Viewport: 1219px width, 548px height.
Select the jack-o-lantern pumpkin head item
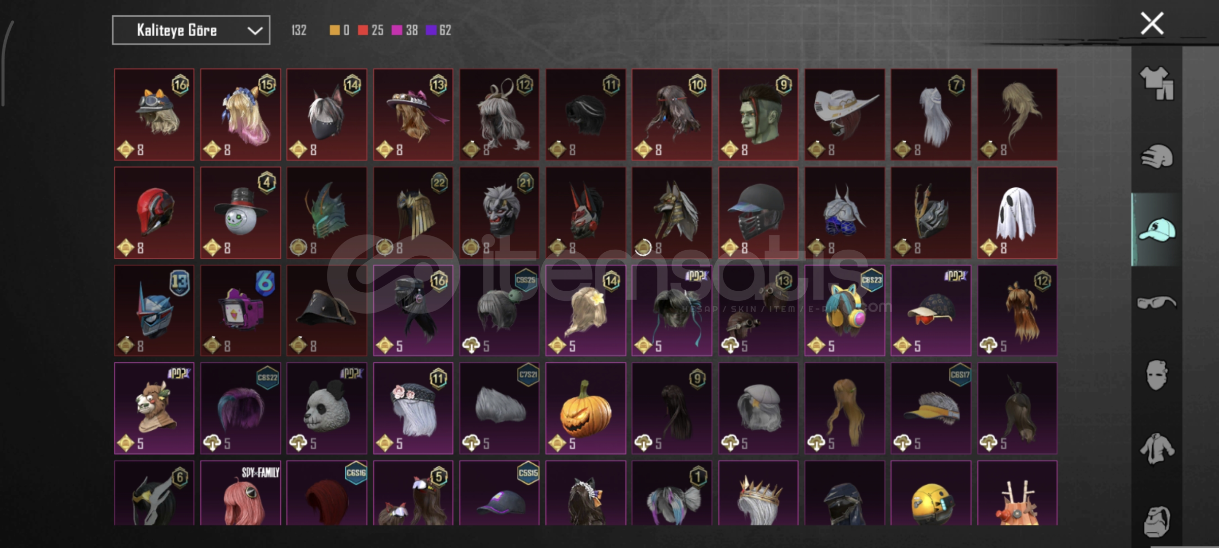585,408
